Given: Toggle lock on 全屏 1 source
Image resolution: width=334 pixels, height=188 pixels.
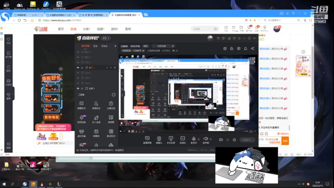Looking at the screenshot, I should point(82,89).
